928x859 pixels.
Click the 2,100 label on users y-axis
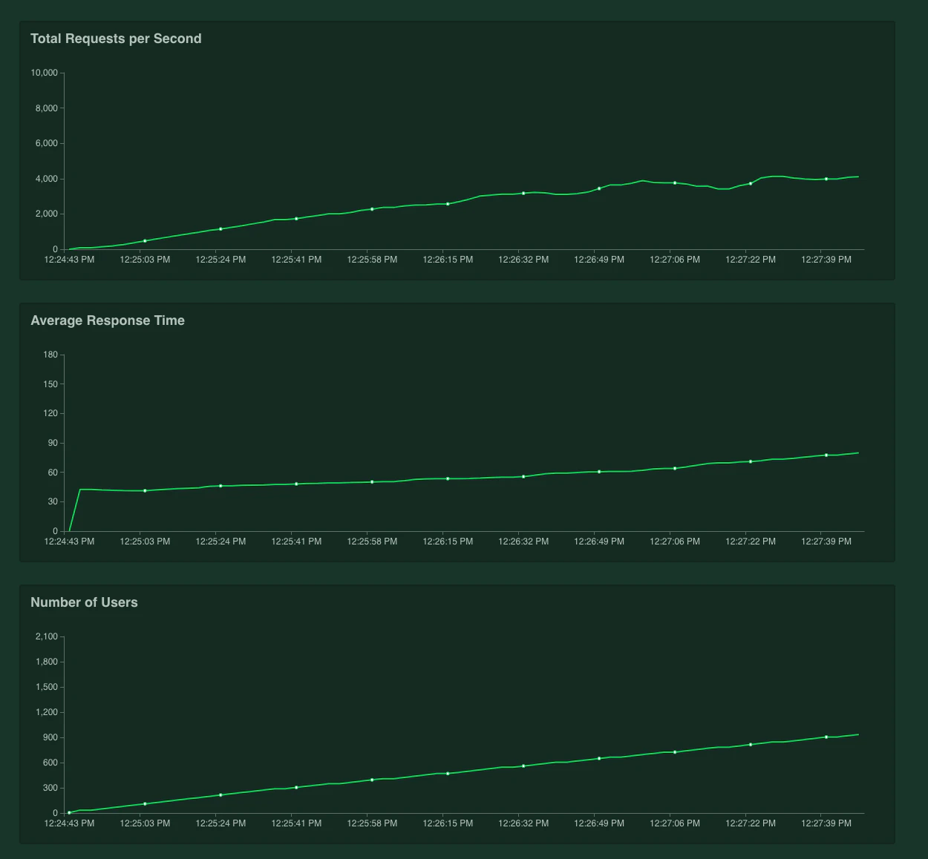[x=46, y=636]
